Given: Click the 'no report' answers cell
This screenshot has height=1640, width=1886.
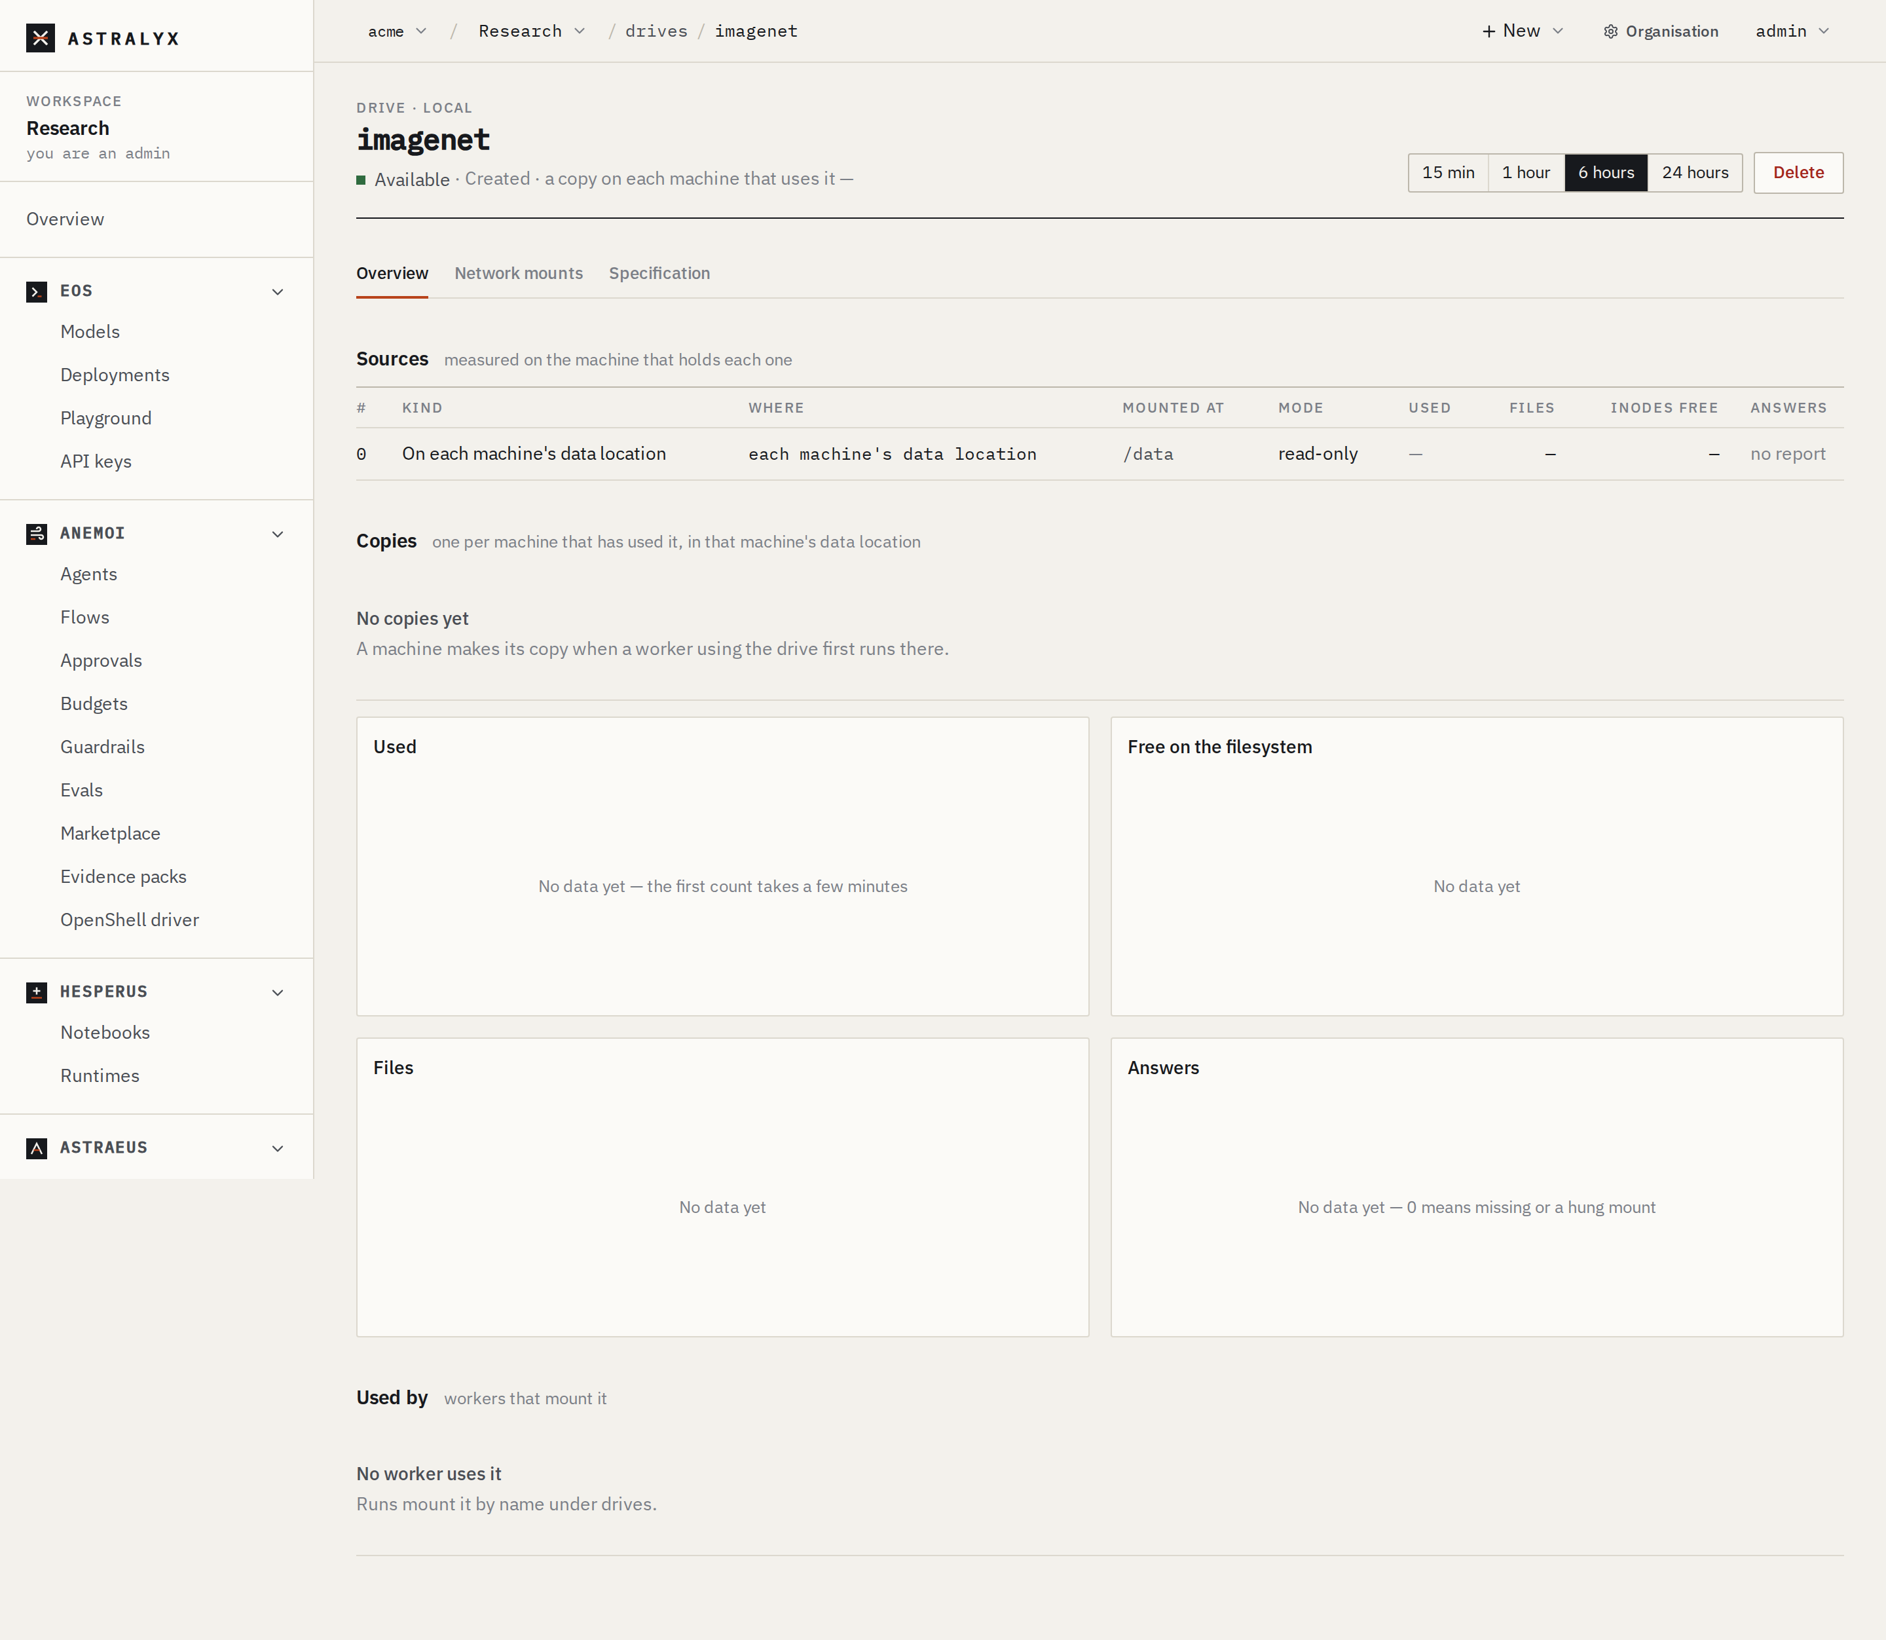Looking at the screenshot, I should click(1788, 454).
